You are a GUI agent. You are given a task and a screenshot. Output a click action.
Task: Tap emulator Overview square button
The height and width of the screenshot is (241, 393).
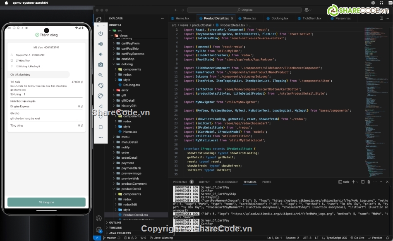tap(101, 127)
